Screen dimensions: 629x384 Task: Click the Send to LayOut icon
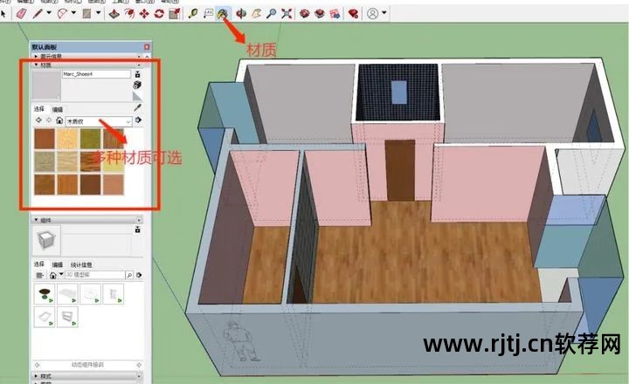pos(335,14)
